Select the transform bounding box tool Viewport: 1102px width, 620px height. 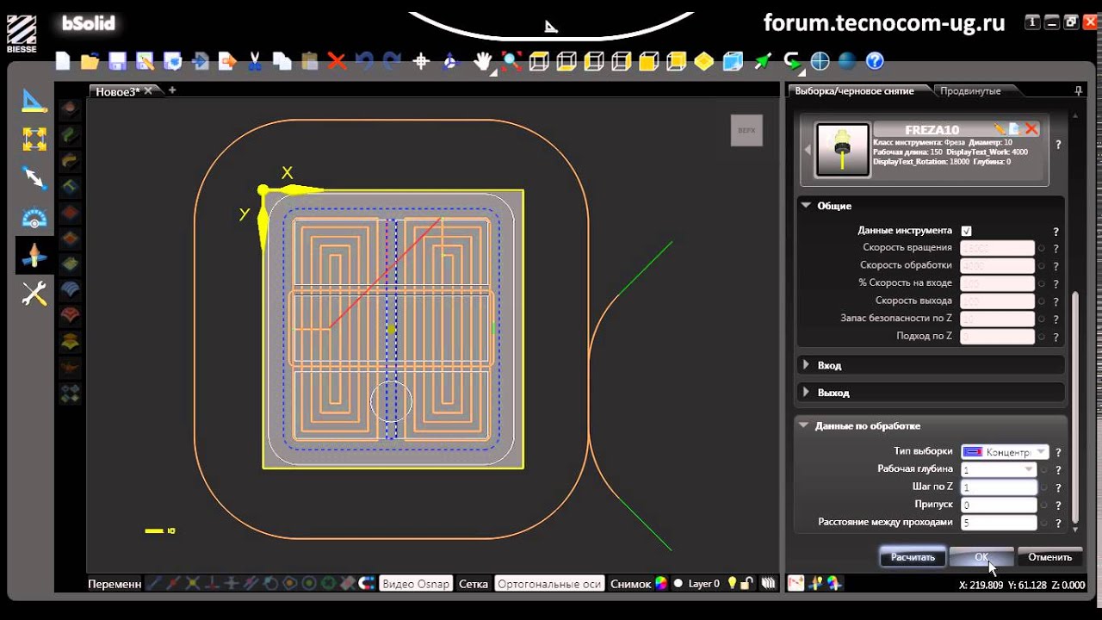click(x=34, y=139)
